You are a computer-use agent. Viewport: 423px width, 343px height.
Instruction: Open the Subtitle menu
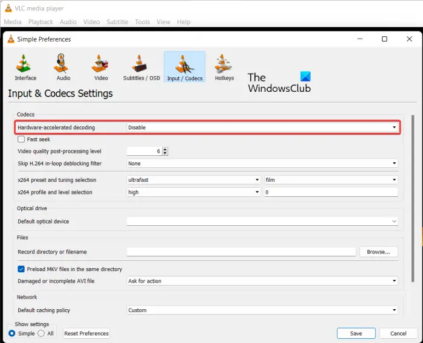click(x=117, y=22)
